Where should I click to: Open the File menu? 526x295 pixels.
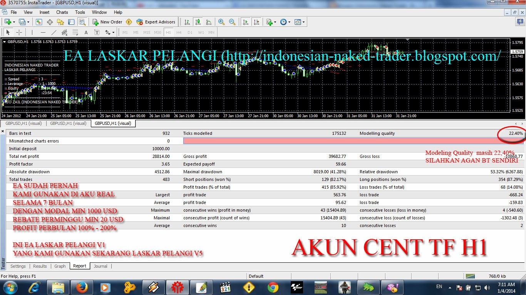pyautogui.click(x=14, y=12)
